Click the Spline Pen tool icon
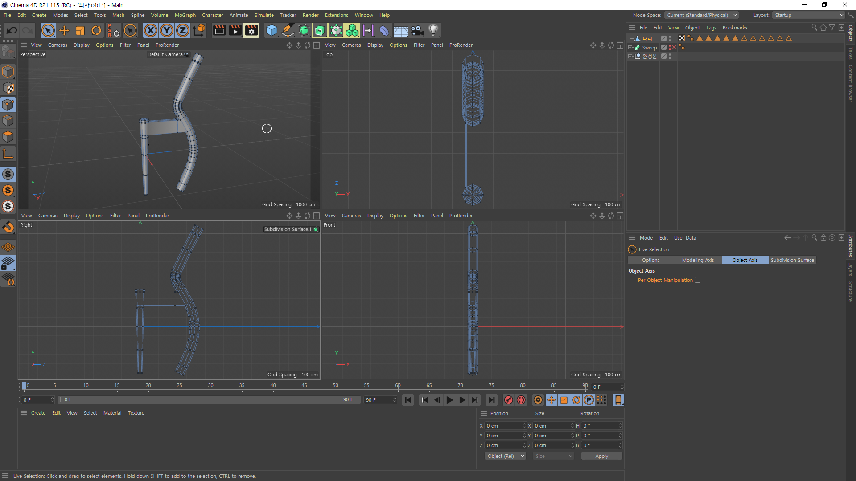The image size is (856, 481). pos(288,31)
